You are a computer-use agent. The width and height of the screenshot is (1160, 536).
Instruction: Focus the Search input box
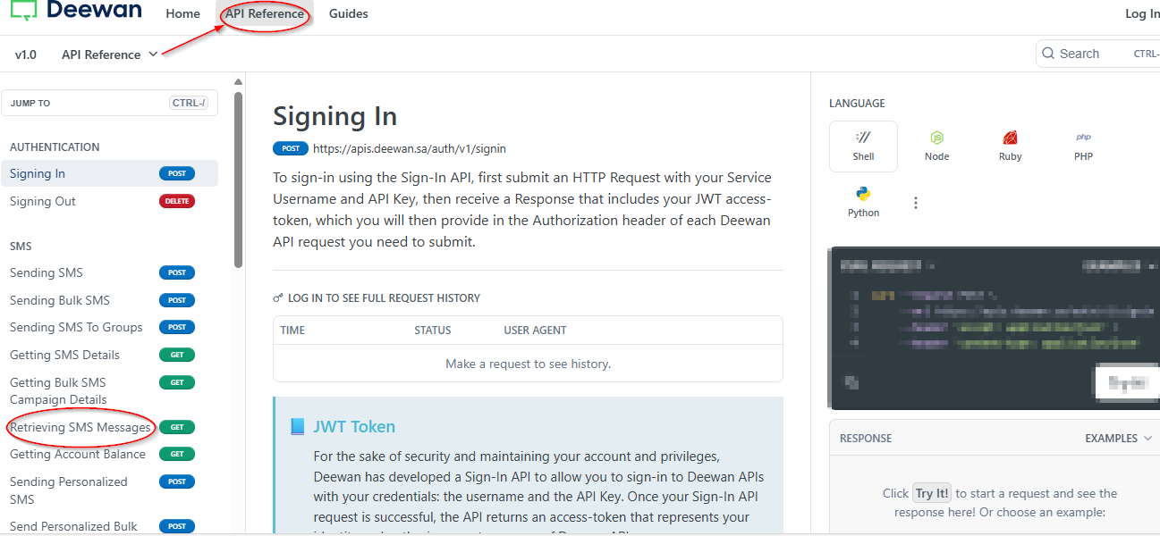(x=1098, y=54)
